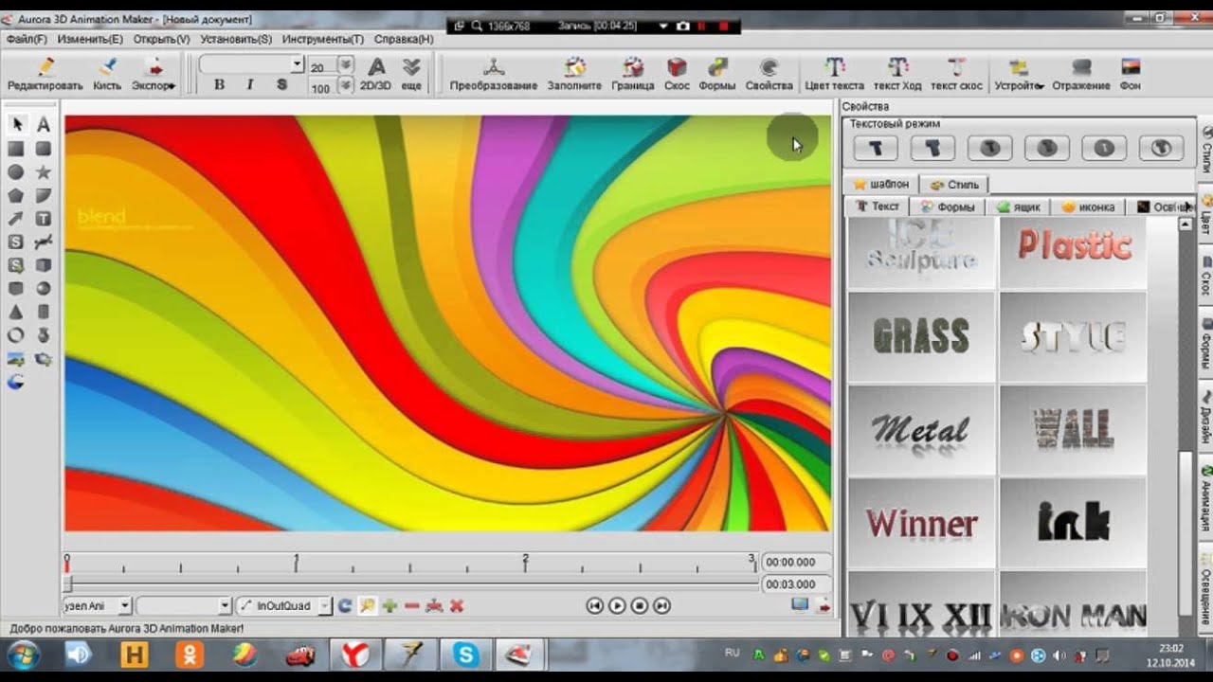Image resolution: width=1213 pixels, height=682 pixels.
Task: Apply the WALL text template
Action: 1074,430
